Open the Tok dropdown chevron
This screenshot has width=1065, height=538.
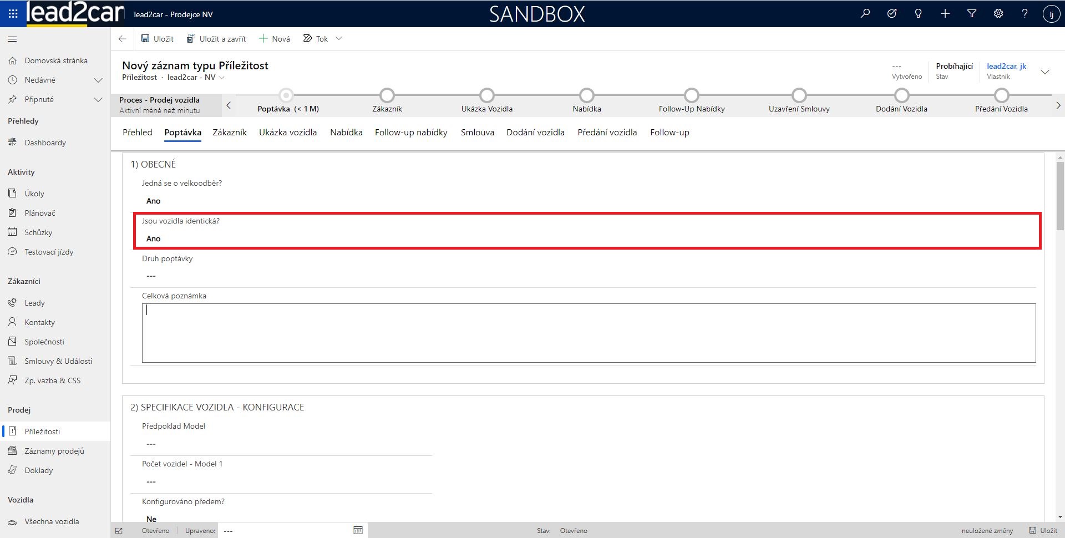pos(339,39)
